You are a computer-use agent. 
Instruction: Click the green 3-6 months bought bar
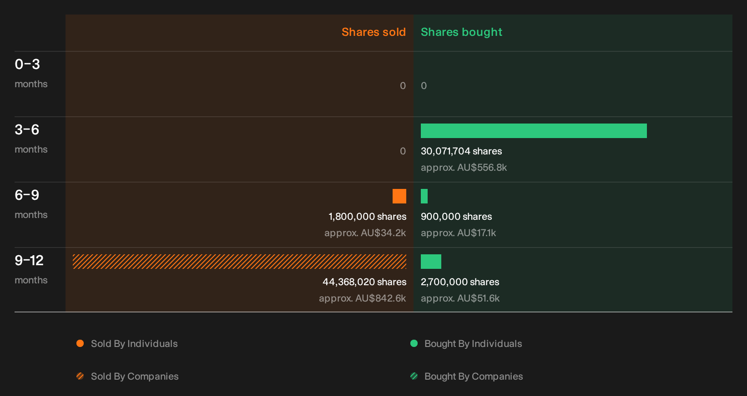click(534, 131)
